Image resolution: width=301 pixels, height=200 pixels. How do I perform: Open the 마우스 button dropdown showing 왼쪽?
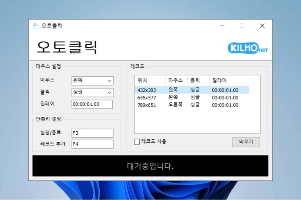pyautogui.click(x=92, y=81)
